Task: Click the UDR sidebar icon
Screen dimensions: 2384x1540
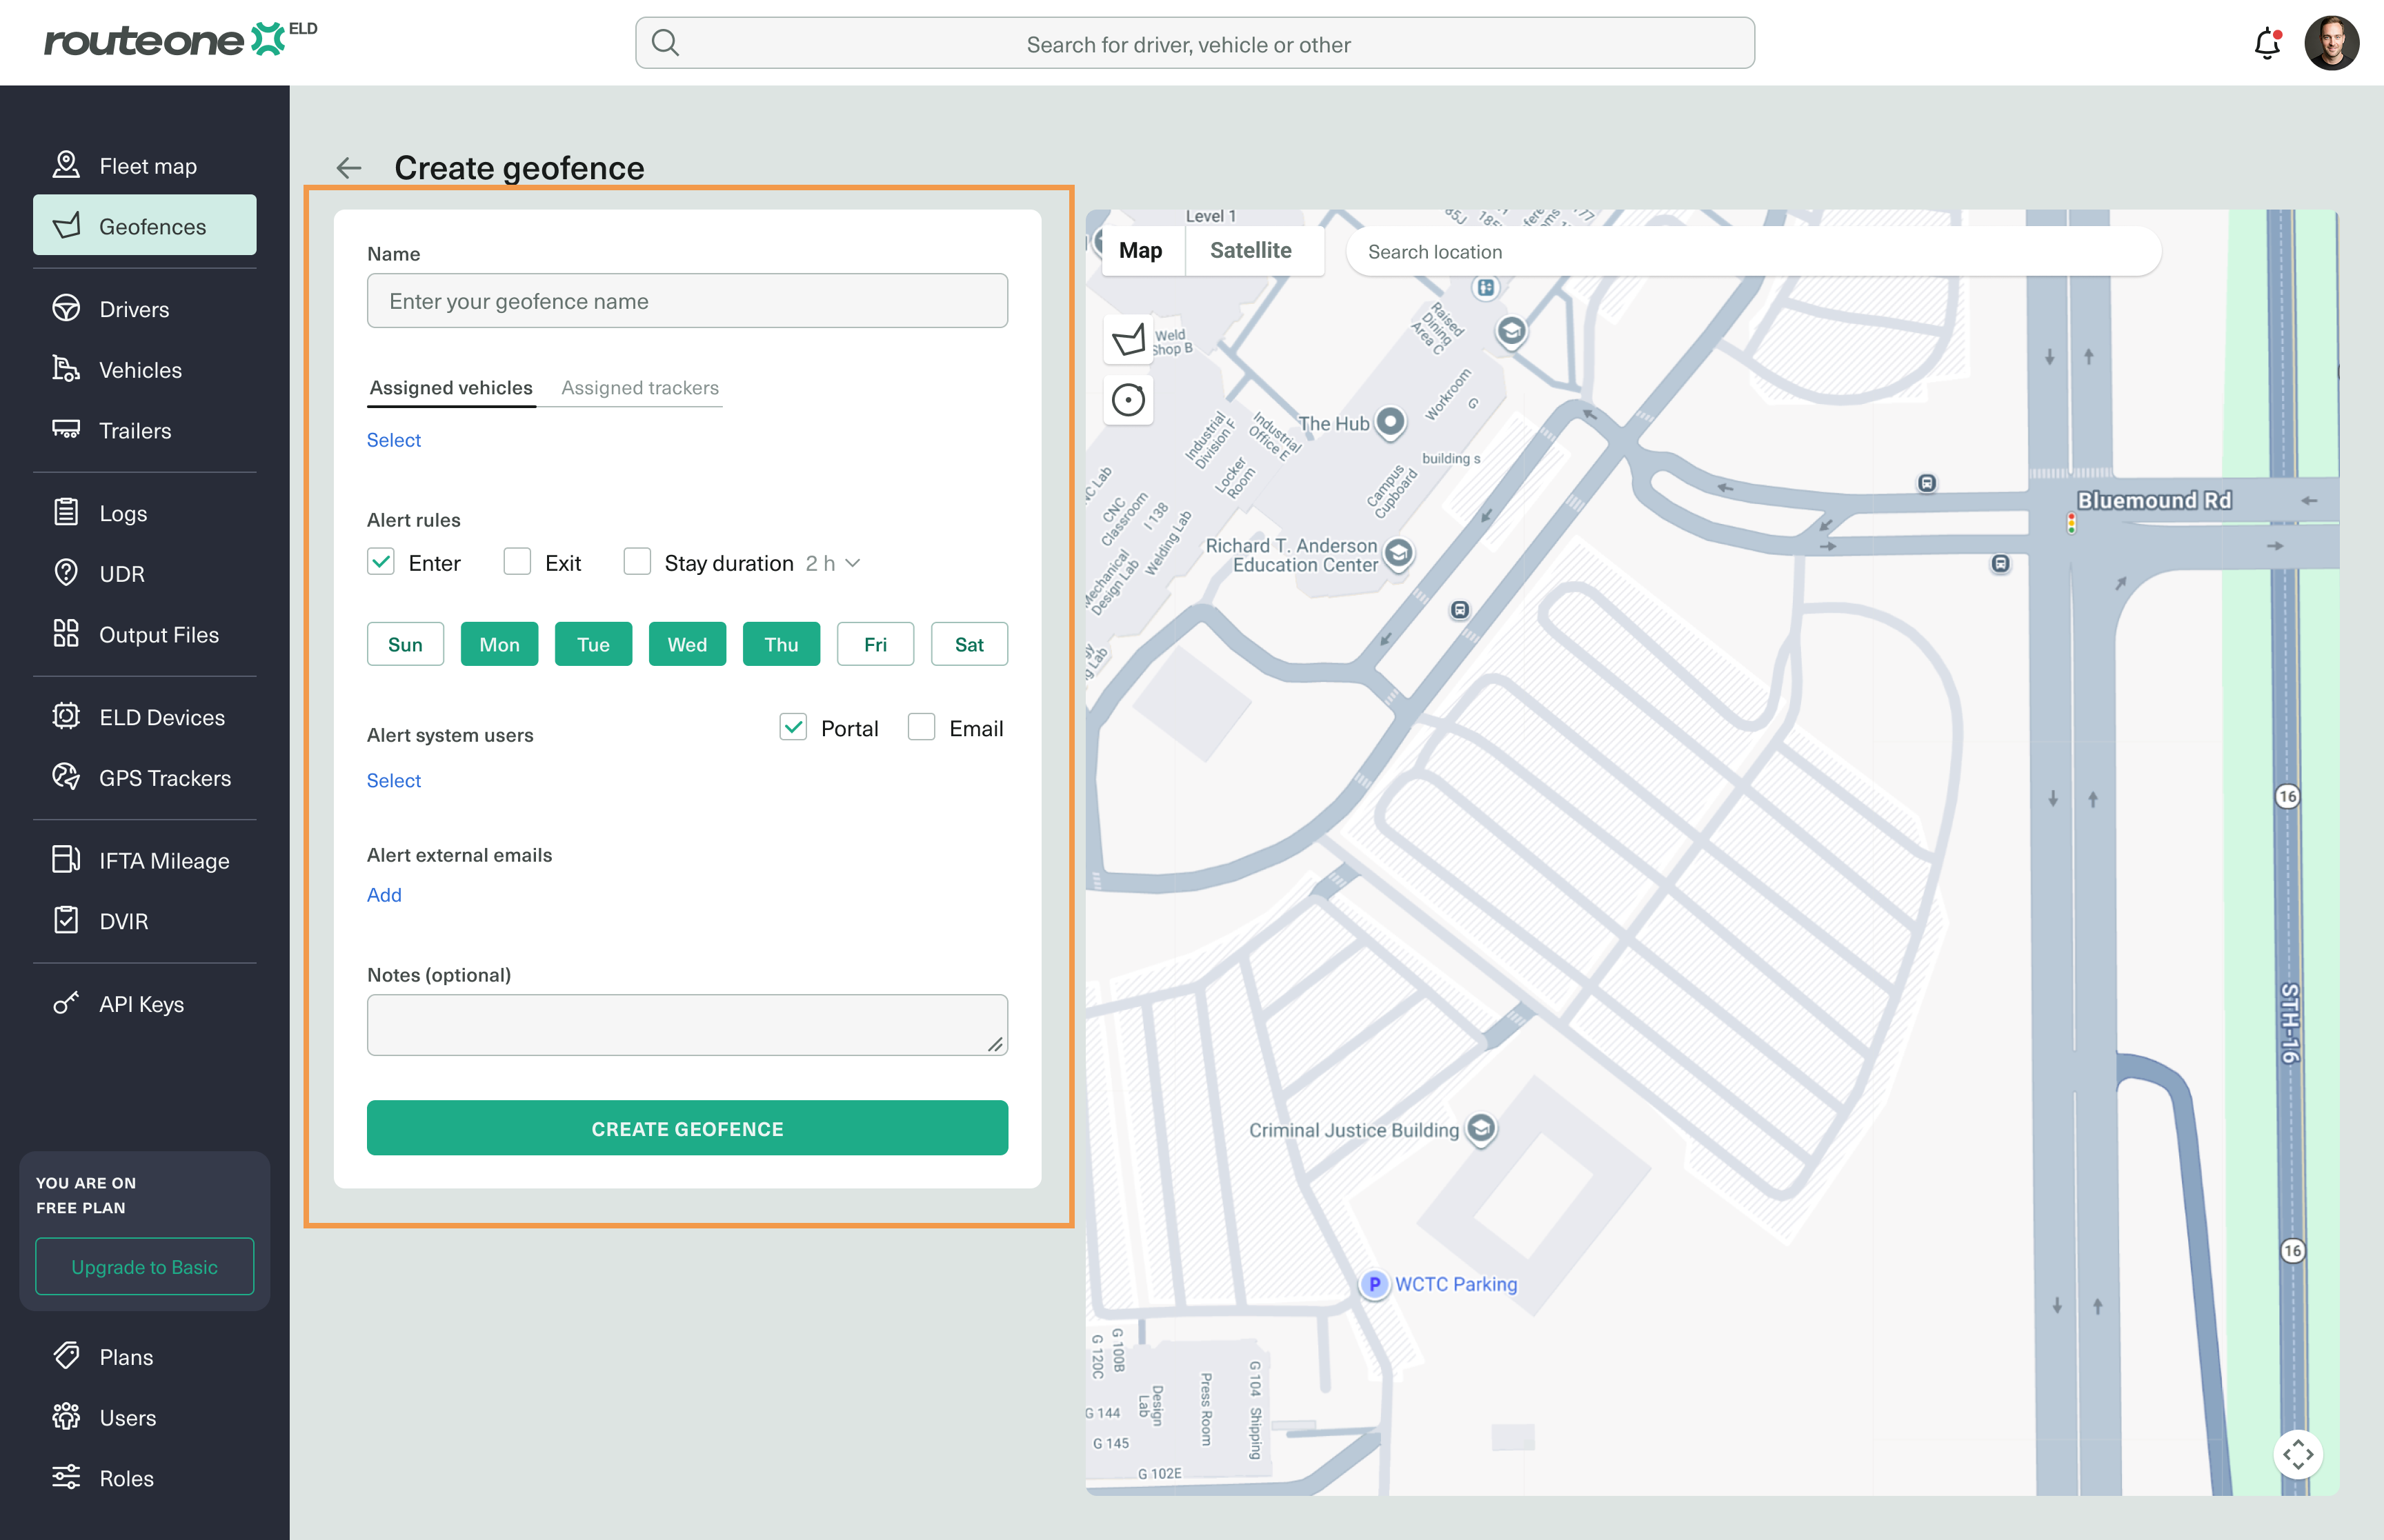Action: point(66,573)
